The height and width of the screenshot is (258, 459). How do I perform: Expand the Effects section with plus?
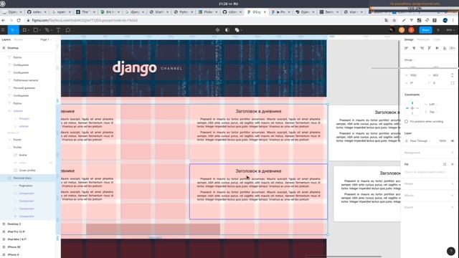coord(453,196)
